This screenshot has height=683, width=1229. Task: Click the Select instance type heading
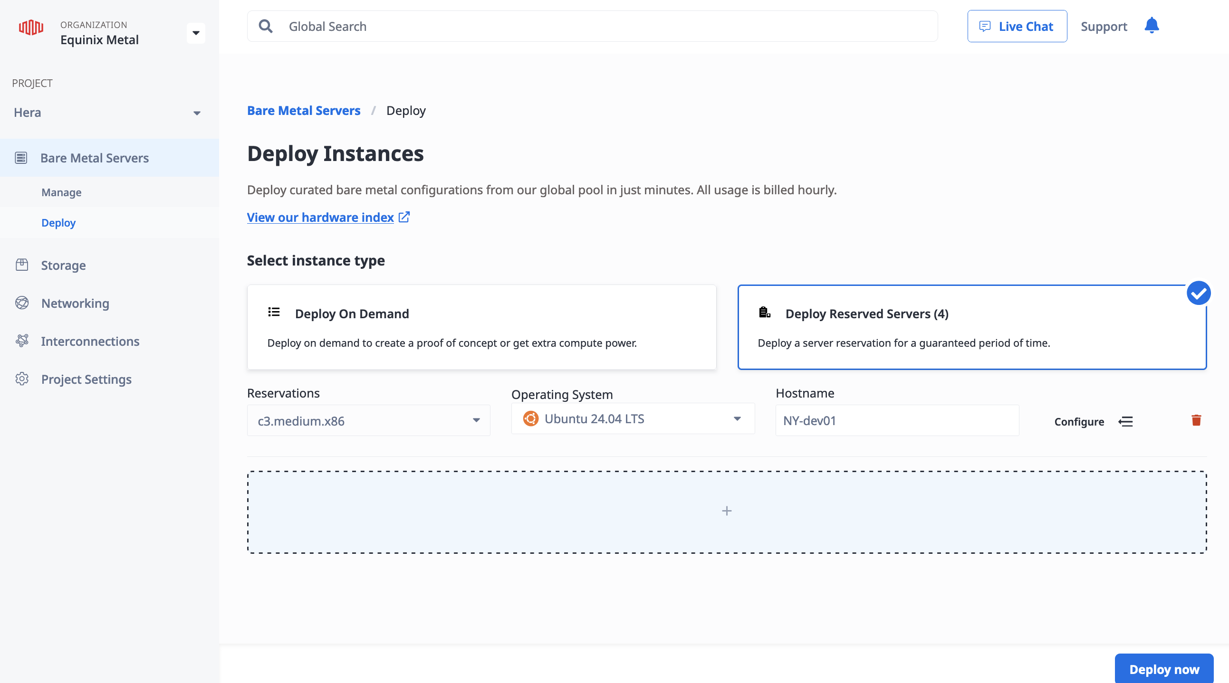coord(316,261)
